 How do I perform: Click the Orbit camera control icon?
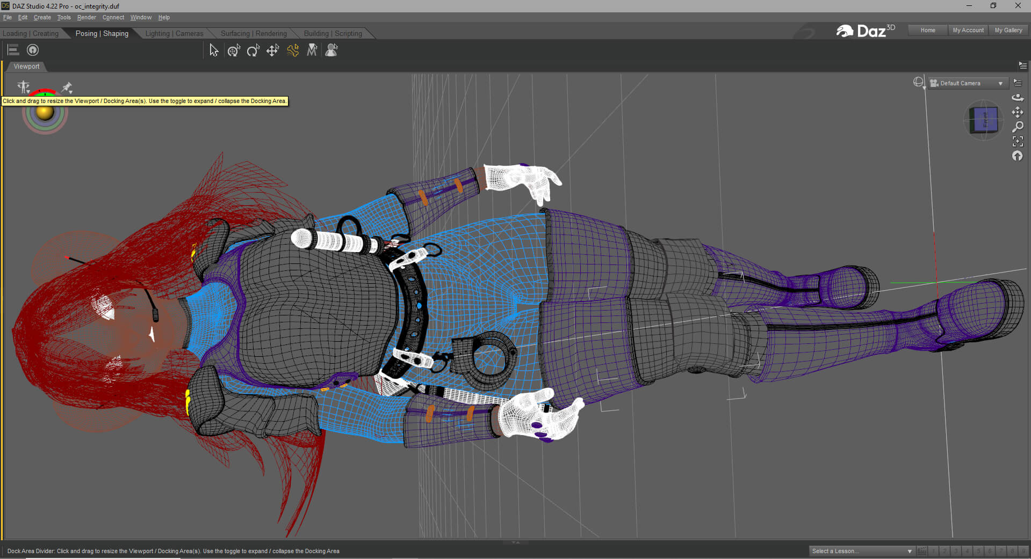(1017, 98)
